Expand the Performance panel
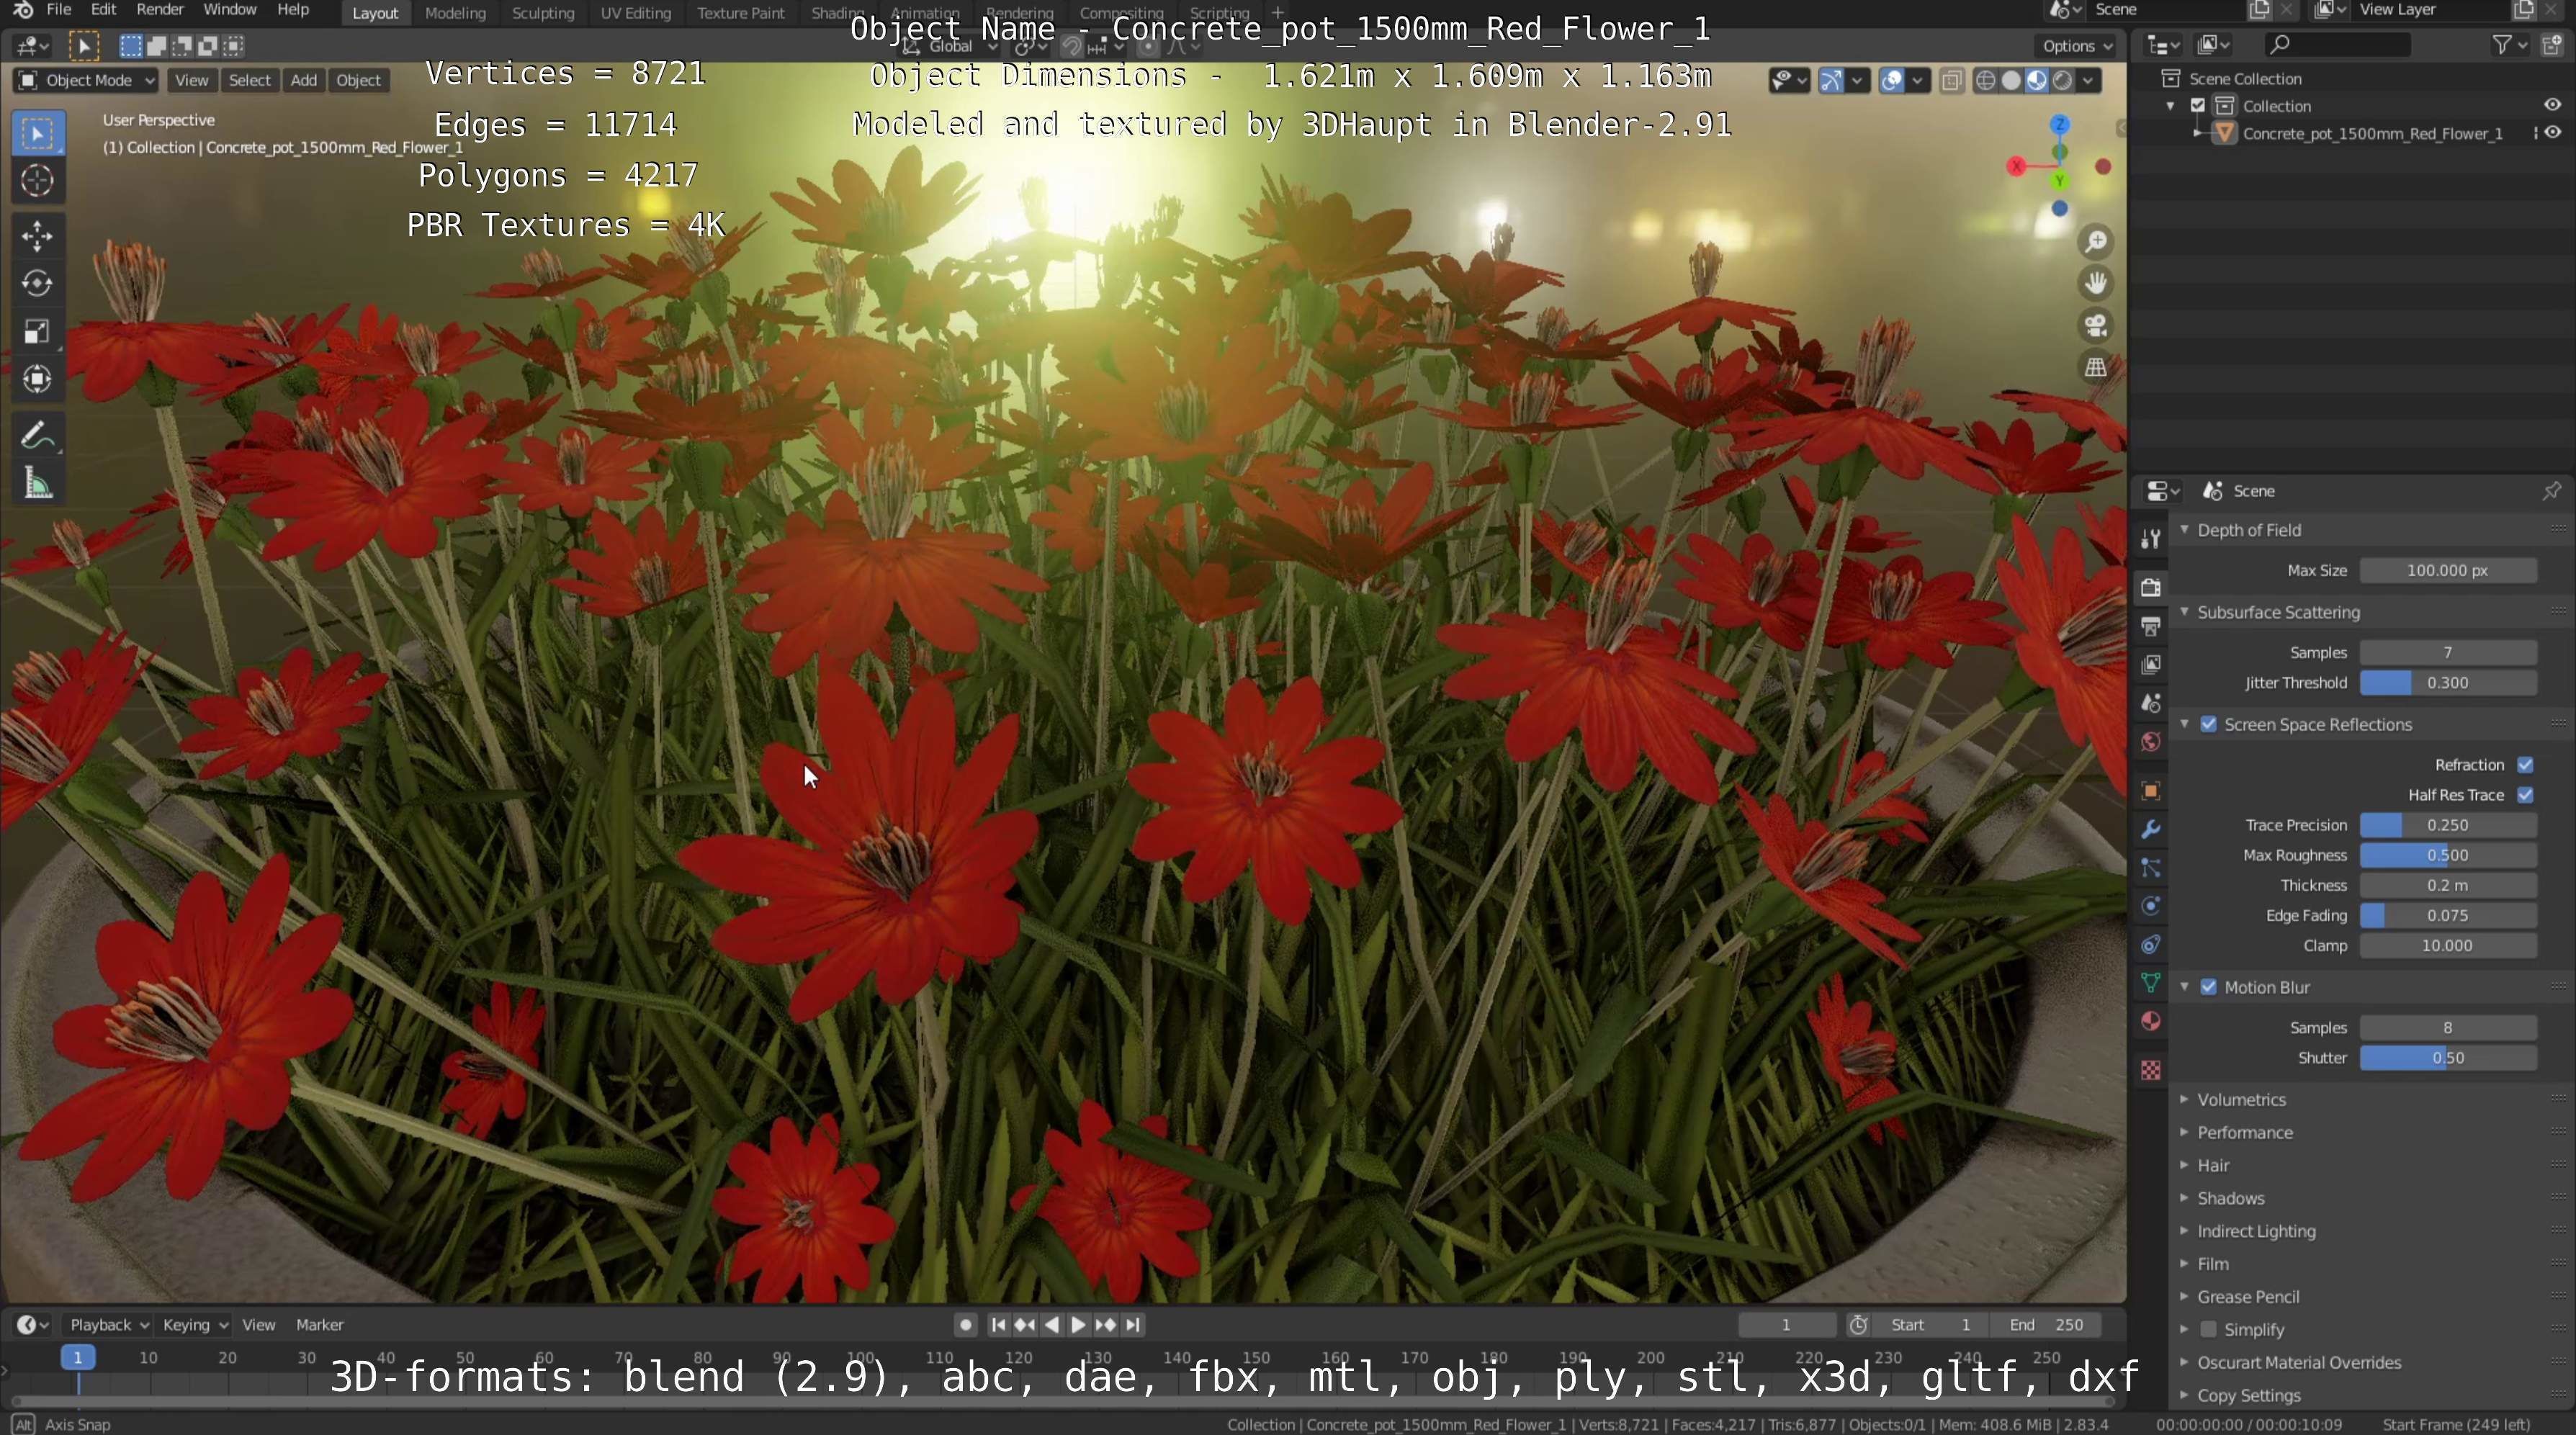 [x=2244, y=1133]
